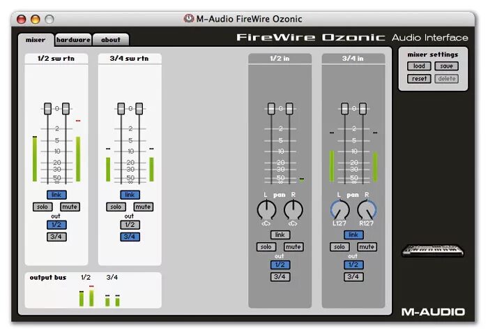The width and height of the screenshot is (488, 335).
Task: Click right fader handle of 3/4 sw rtn
Action: pos(139,109)
